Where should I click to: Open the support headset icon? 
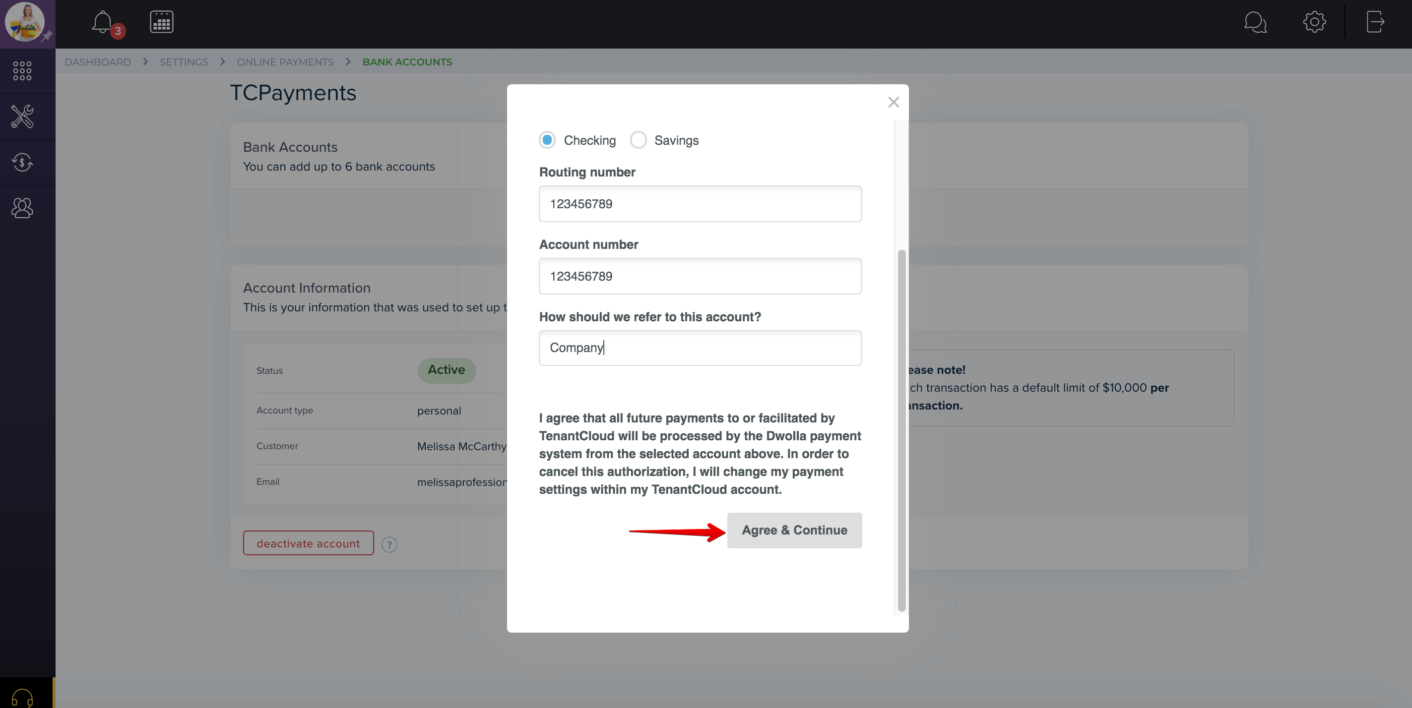pos(22,698)
